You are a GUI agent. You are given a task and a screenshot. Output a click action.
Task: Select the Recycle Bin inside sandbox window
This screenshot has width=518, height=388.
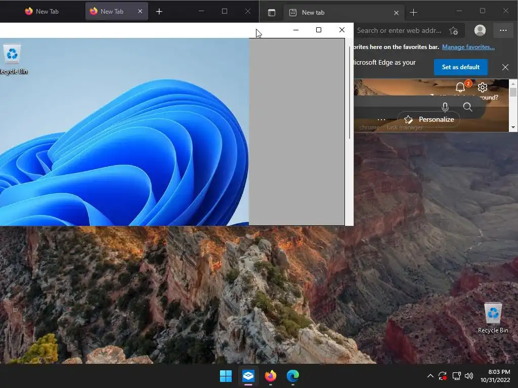tap(13, 60)
